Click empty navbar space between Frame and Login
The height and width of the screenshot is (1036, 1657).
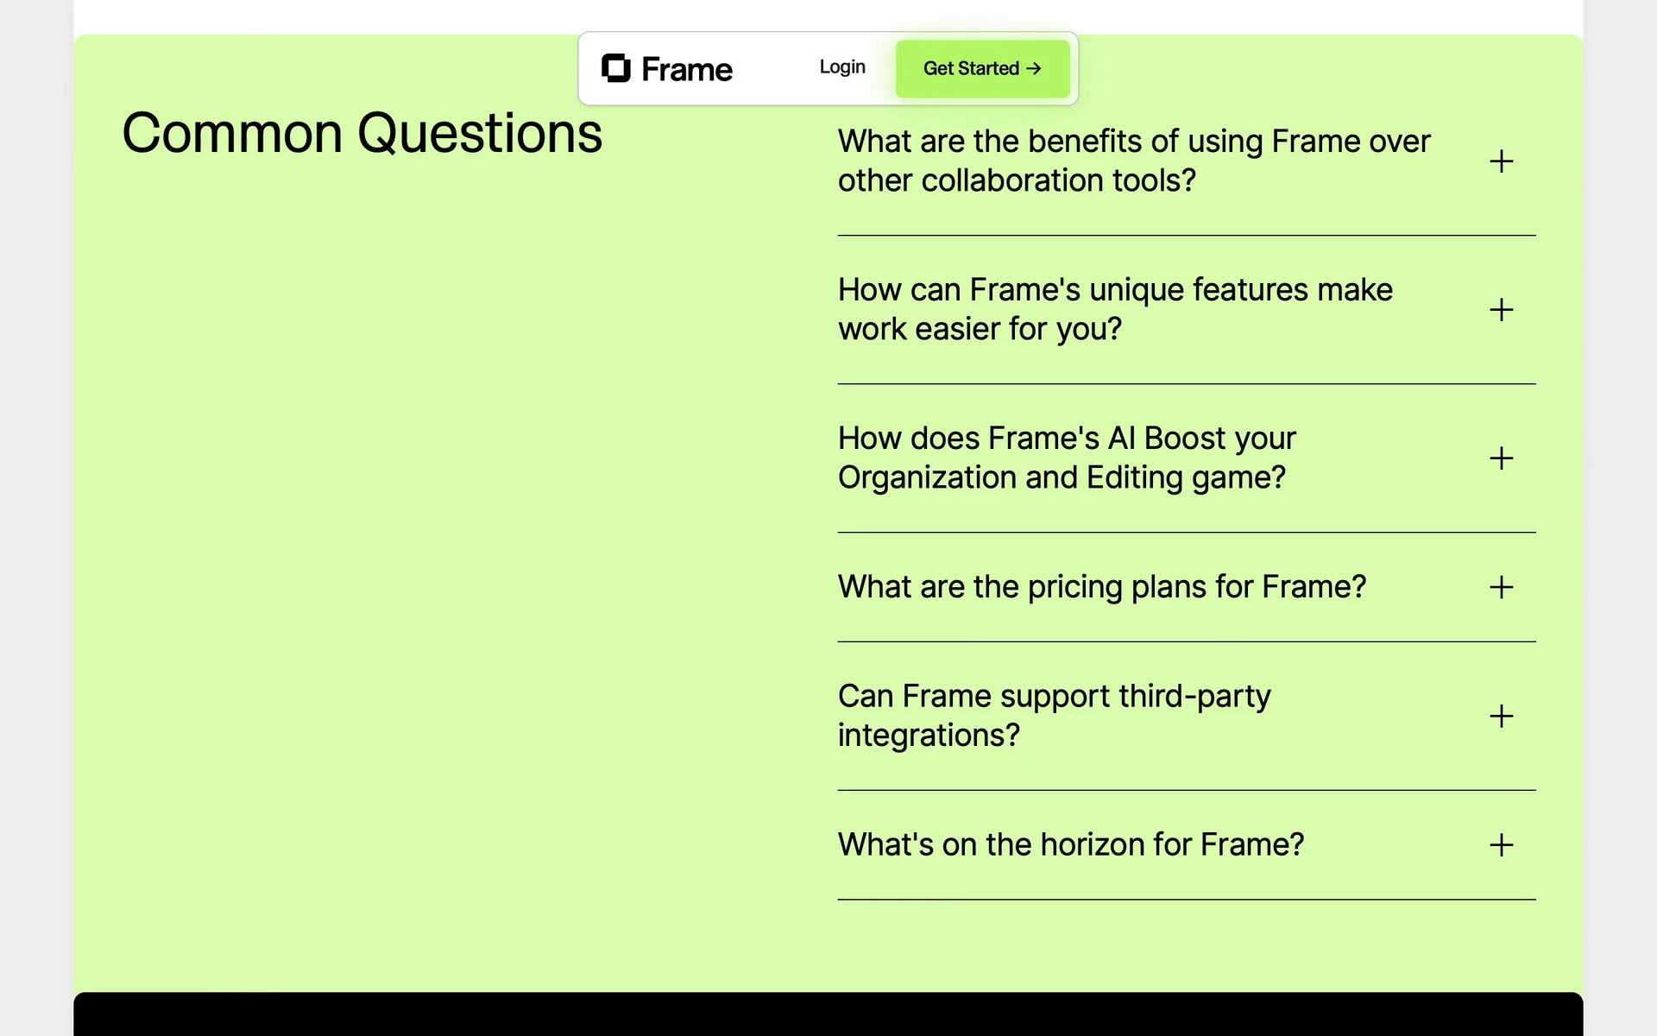(x=775, y=69)
